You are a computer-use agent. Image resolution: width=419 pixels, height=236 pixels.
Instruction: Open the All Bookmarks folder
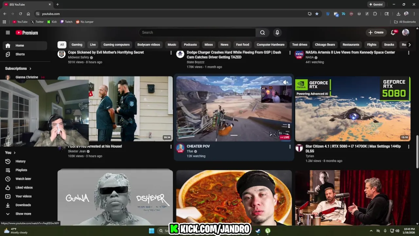coord(405,22)
